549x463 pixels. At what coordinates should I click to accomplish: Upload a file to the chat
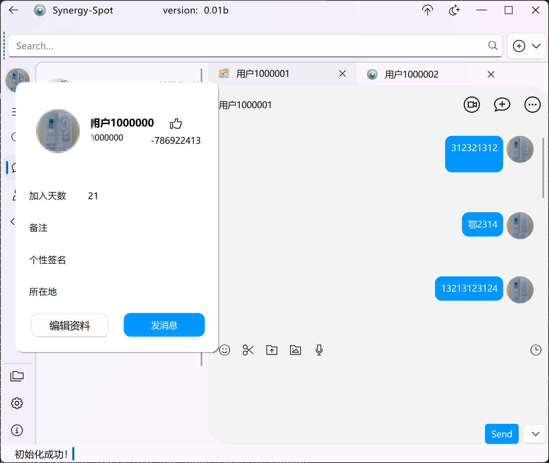tap(272, 350)
